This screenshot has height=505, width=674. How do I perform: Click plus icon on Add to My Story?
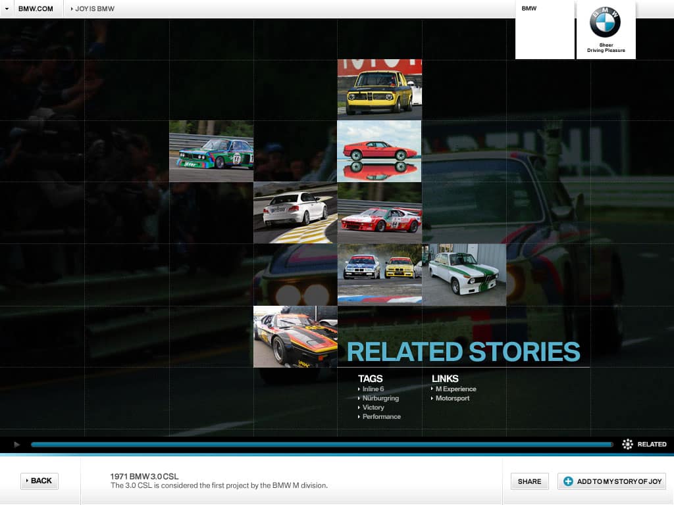point(568,481)
